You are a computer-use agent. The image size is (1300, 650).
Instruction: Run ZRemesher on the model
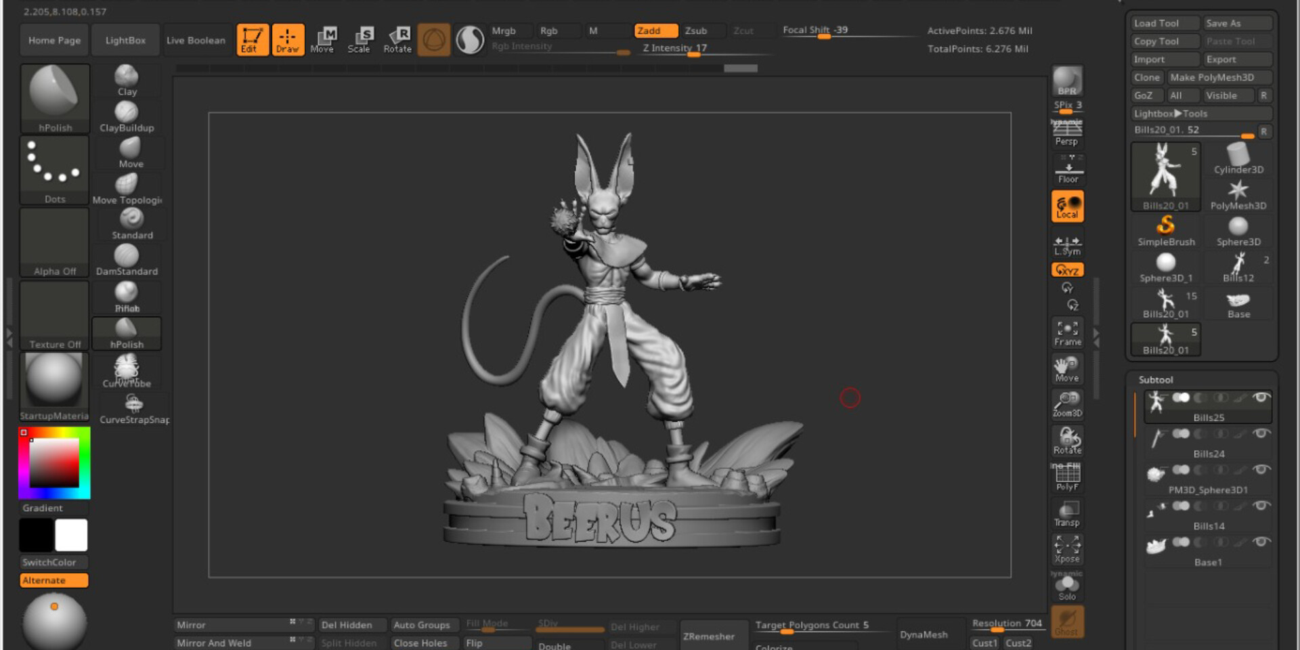coord(708,636)
